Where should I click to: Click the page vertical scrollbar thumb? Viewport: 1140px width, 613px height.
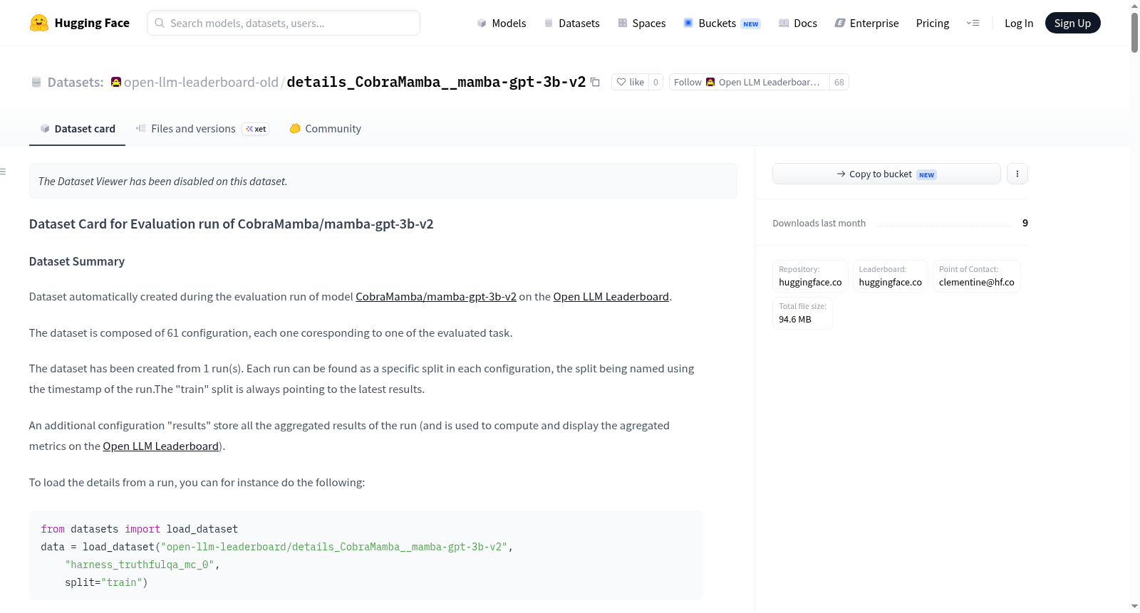[1134, 32]
